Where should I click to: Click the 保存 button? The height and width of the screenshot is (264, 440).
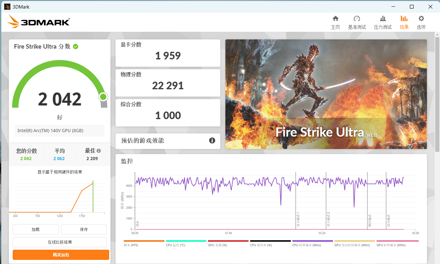click(x=84, y=229)
